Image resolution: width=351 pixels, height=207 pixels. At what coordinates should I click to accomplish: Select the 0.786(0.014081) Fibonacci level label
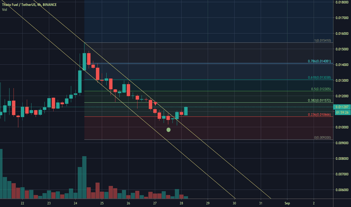click(319, 61)
